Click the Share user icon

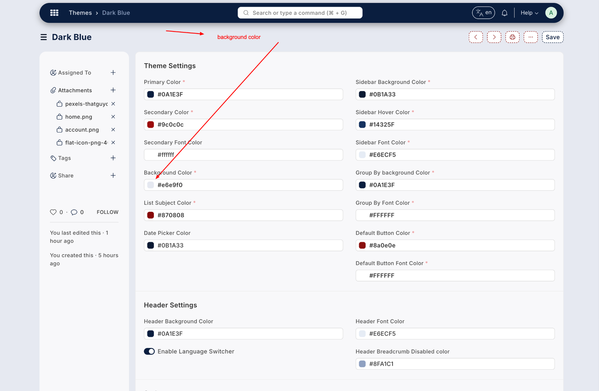tap(53, 176)
